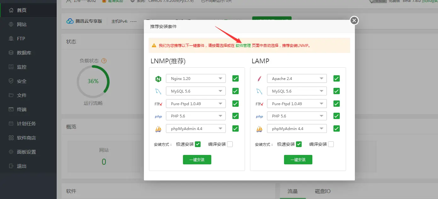Open LNMP Pure-Ftpd 1.0.49 dropdown
Viewport: 438px width, 199px height.
pyautogui.click(x=196, y=104)
